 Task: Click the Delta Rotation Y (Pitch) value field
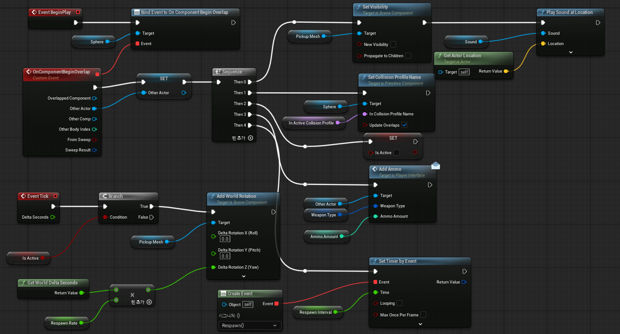pos(225,256)
